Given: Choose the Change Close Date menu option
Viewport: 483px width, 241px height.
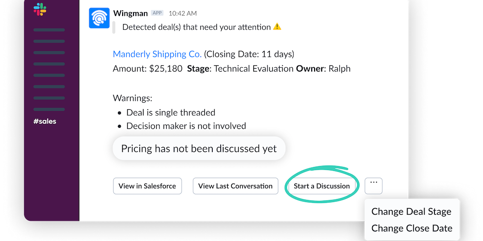Looking at the screenshot, I should tap(411, 228).
